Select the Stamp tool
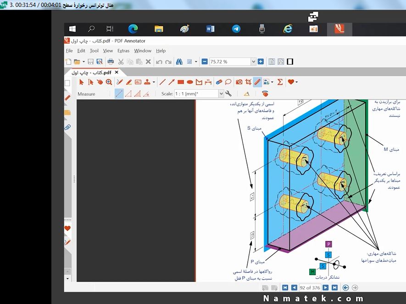Viewport: 406px width, 304px height. click(147, 82)
